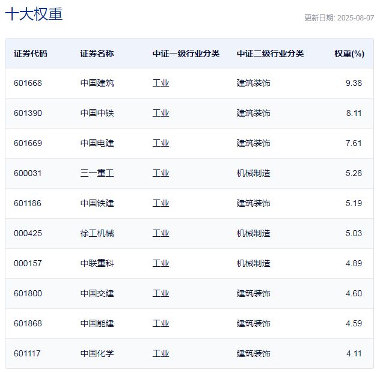The height and width of the screenshot is (372, 377).
Task: Click stock name 中国电建
Action: [97, 143]
